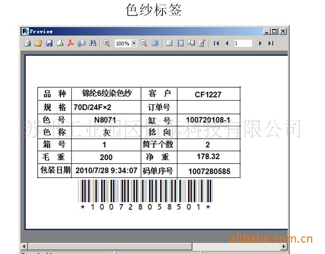The width and height of the screenshot is (325, 254).
Task: Jump to last page
Action: (271, 43)
